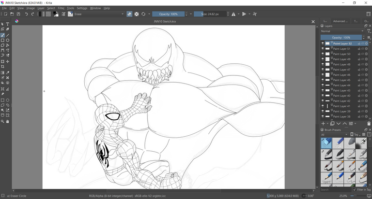Select the Zoom tool
Screen dimensions: 372x199
pos(2,121)
